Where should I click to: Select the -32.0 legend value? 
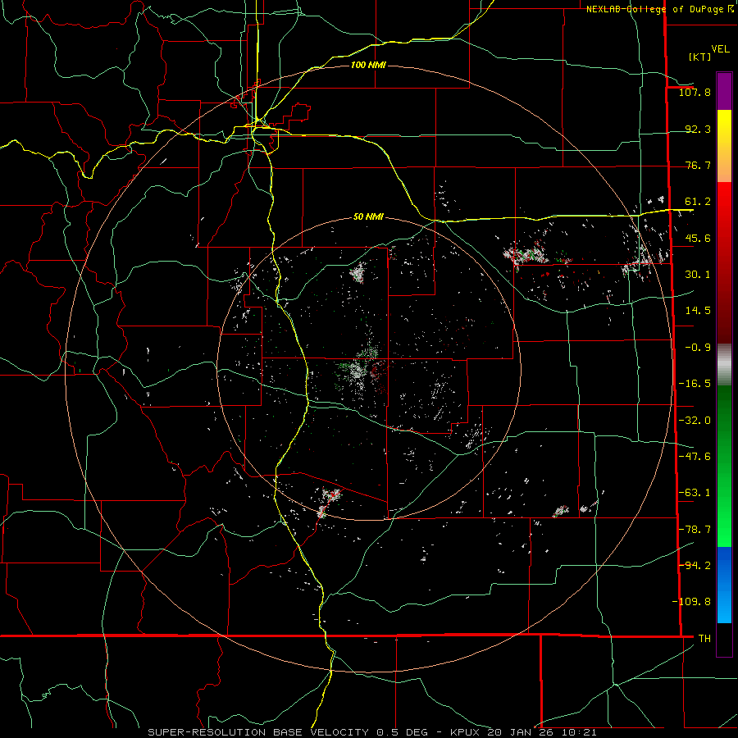coord(695,421)
